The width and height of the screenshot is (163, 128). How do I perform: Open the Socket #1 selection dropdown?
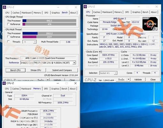pyautogui.click(x=108, y=73)
